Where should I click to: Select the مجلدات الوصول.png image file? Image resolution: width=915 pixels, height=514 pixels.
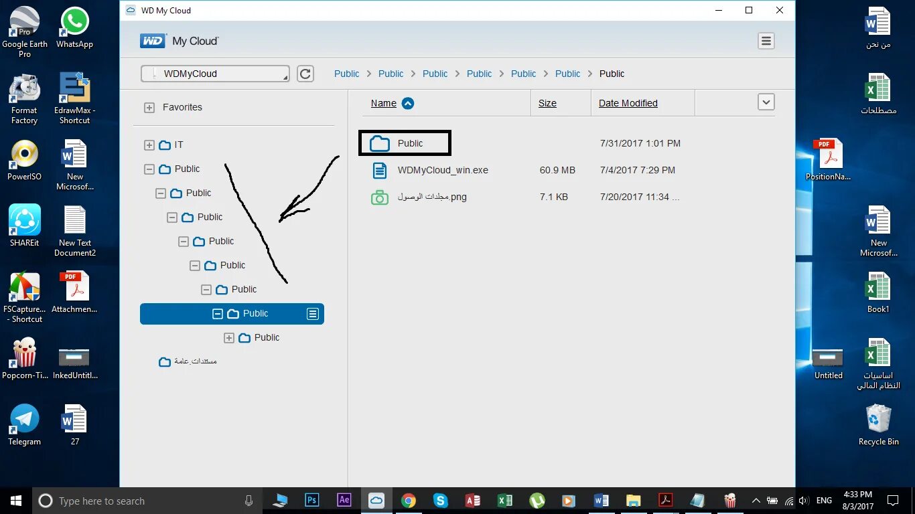432,197
